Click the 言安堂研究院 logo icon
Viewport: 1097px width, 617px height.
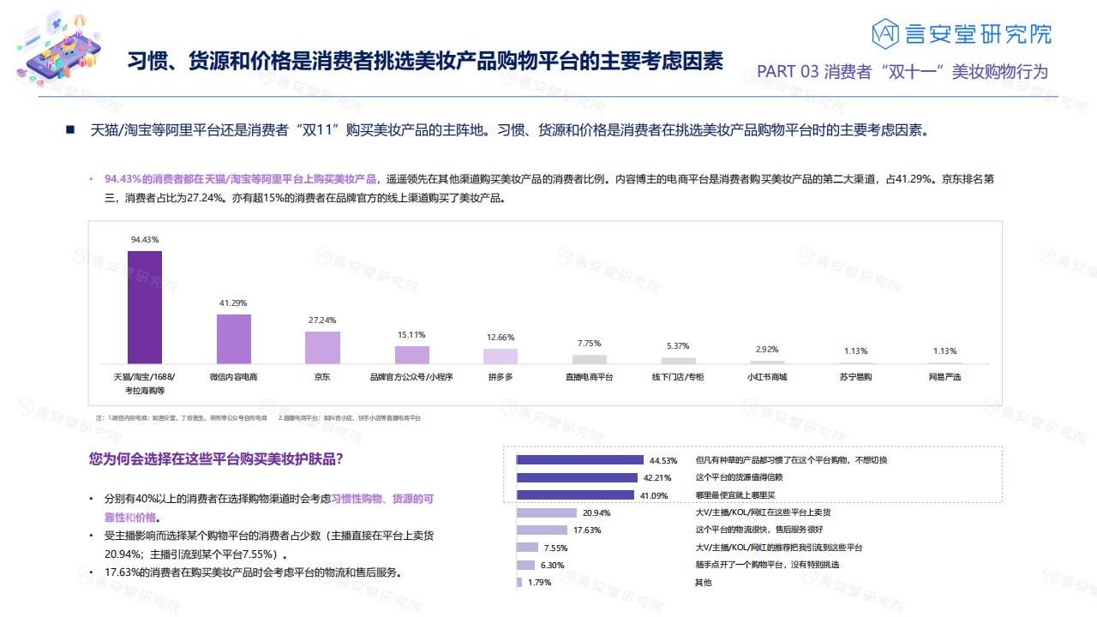click(884, 34)
